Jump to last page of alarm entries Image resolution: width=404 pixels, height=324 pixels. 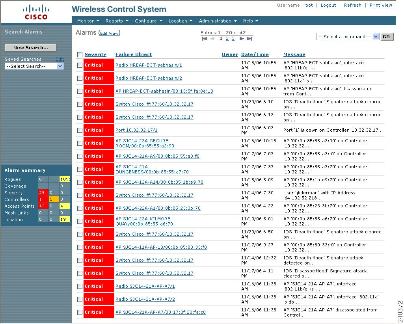[249, 39]
